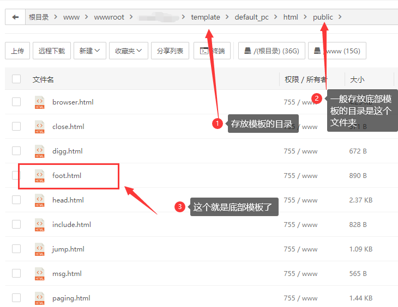Navigate to template folder in breadcrumb
398x307 pixels.
[206, 17]
